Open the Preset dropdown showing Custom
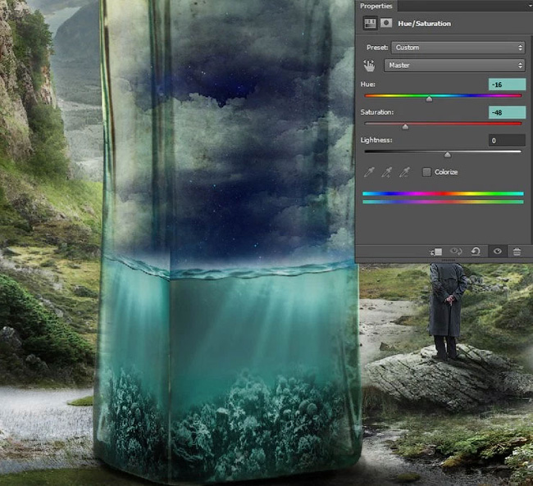 tap(458, 48)
